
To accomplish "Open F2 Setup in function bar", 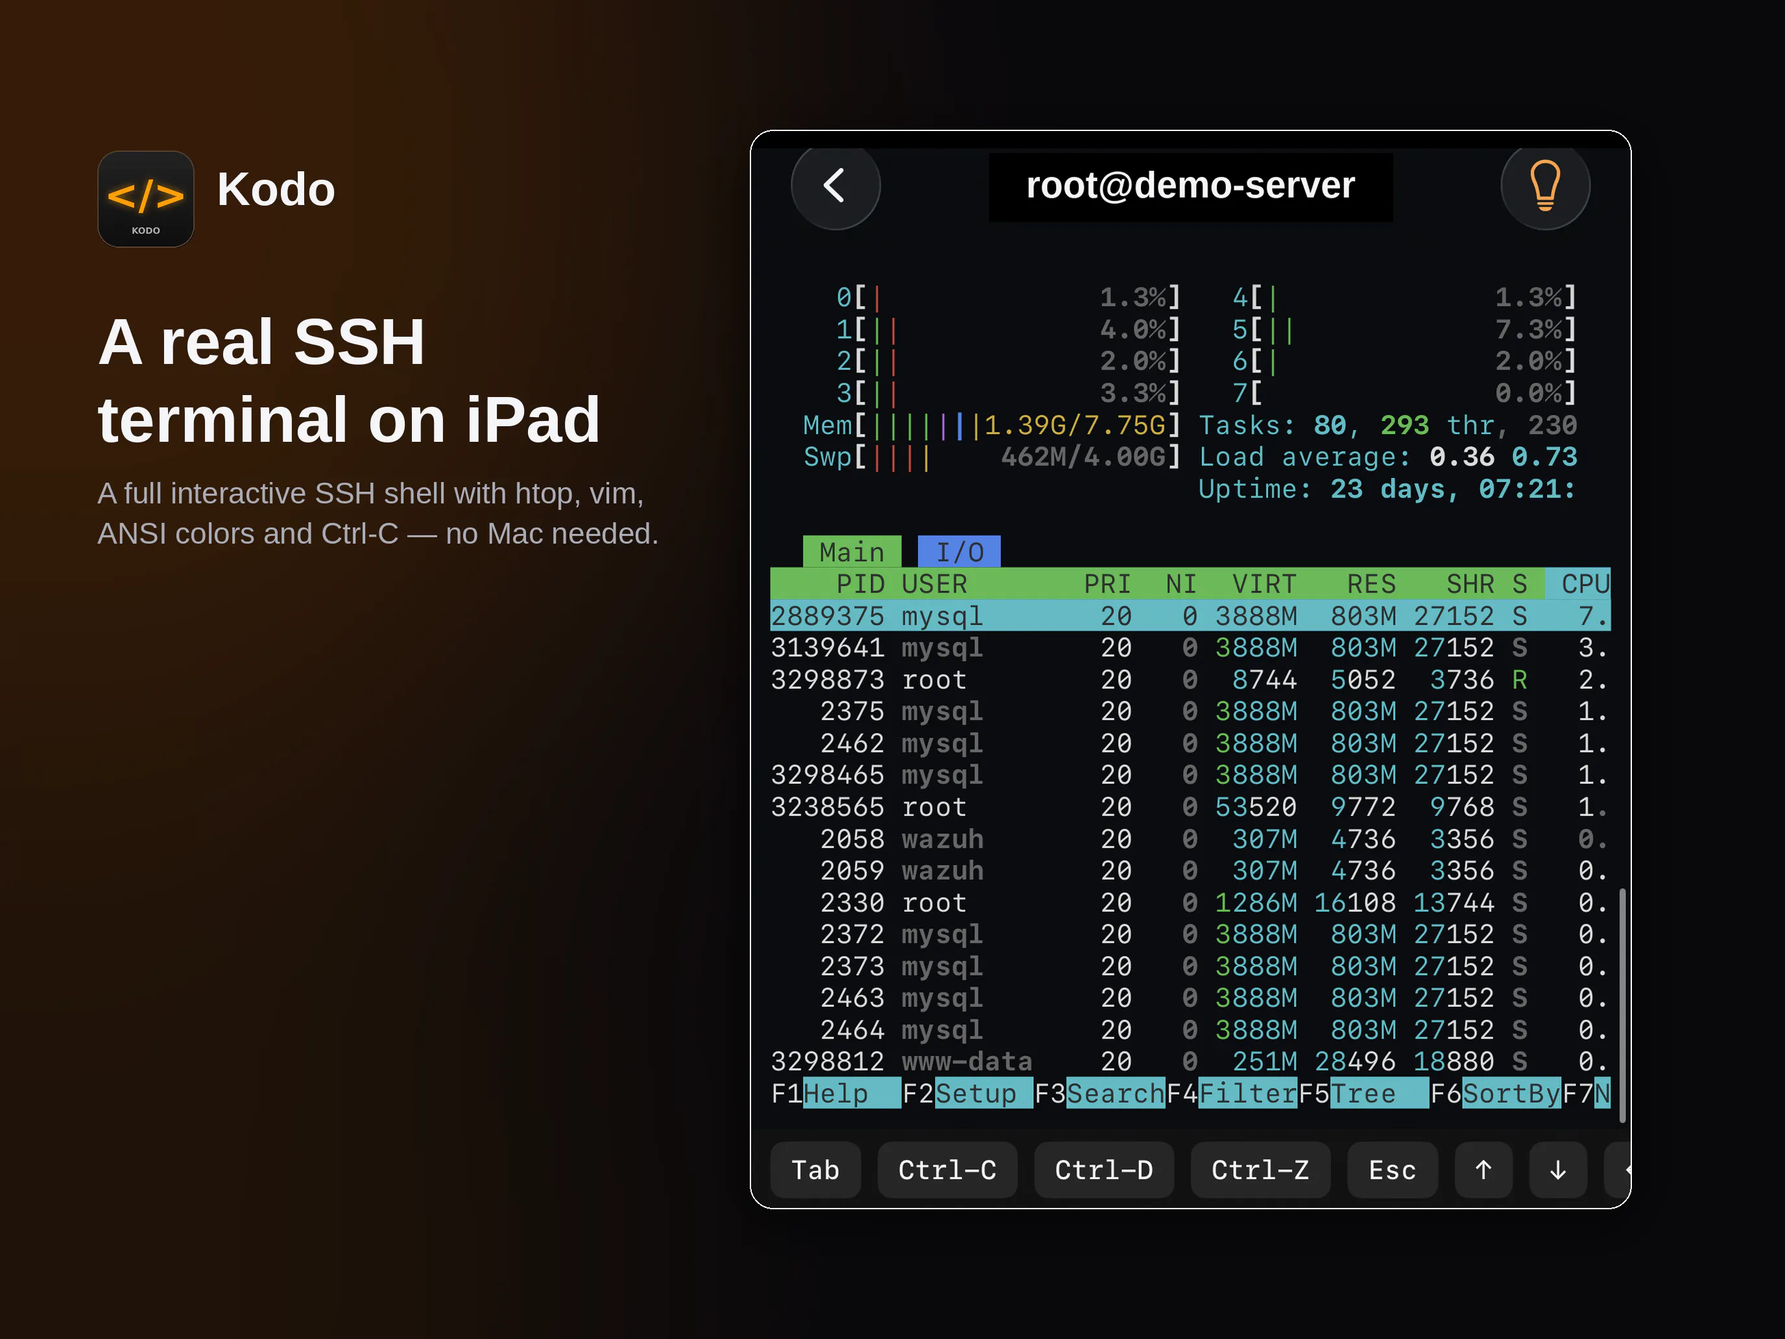I will coord(968,1094).
